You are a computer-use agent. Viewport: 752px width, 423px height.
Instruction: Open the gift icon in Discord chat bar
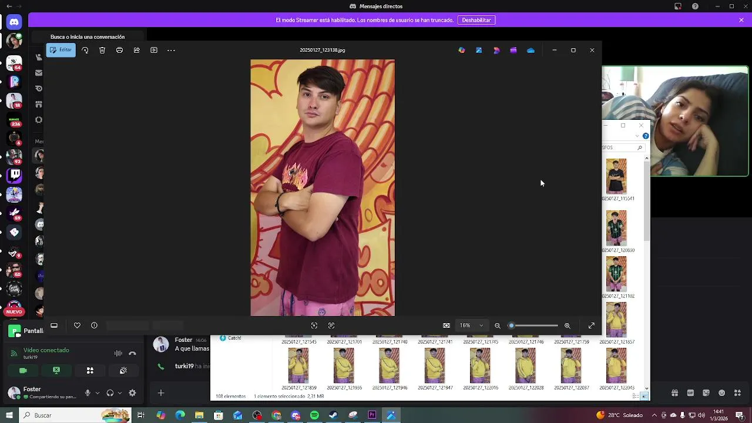675,393
